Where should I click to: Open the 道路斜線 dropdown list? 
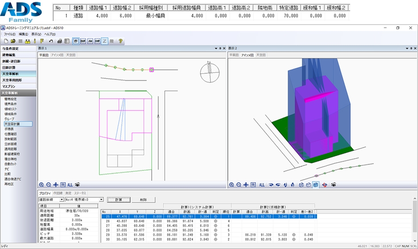click(x=61, y=200)
